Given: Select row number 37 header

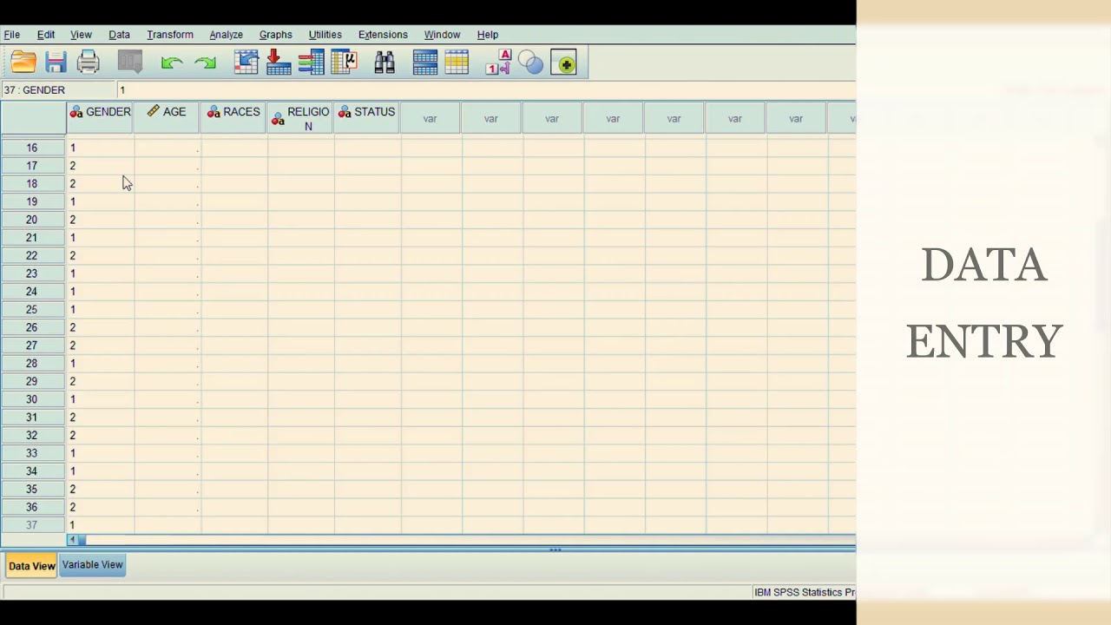Looking at the screenshot, I should click(x=32, y=525).
